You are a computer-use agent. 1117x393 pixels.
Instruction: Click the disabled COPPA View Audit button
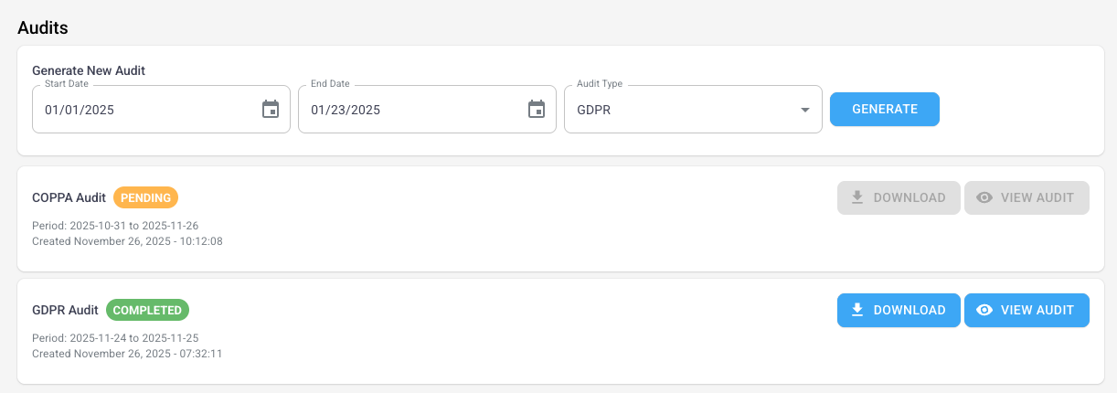coord(1027,197)
